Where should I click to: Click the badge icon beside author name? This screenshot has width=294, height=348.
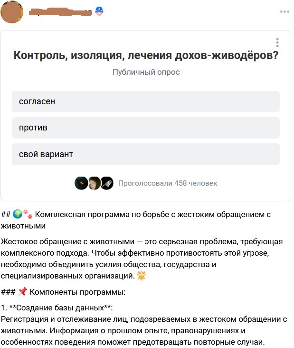click(x=99, y=11)
